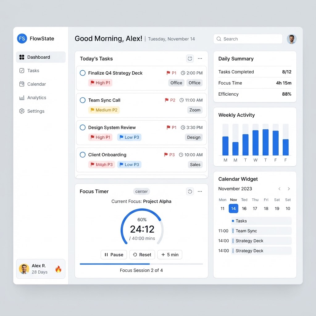The image size is (316, 316).
Task: Mark Finalize Q4 Strategy Deck complete
Action: [83, 73]
